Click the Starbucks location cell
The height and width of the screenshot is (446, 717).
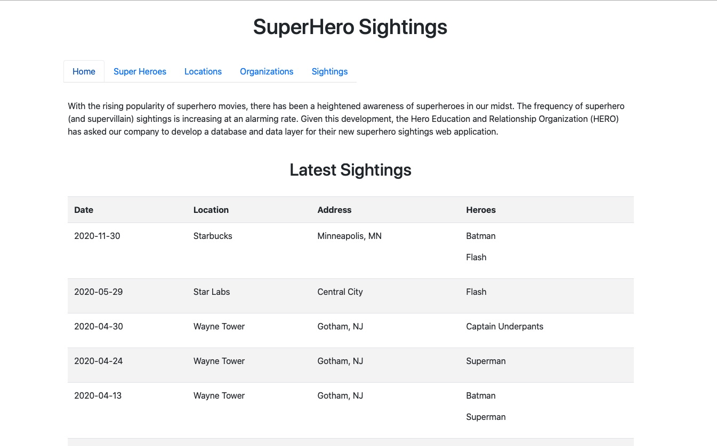click(x=213, y=236)
